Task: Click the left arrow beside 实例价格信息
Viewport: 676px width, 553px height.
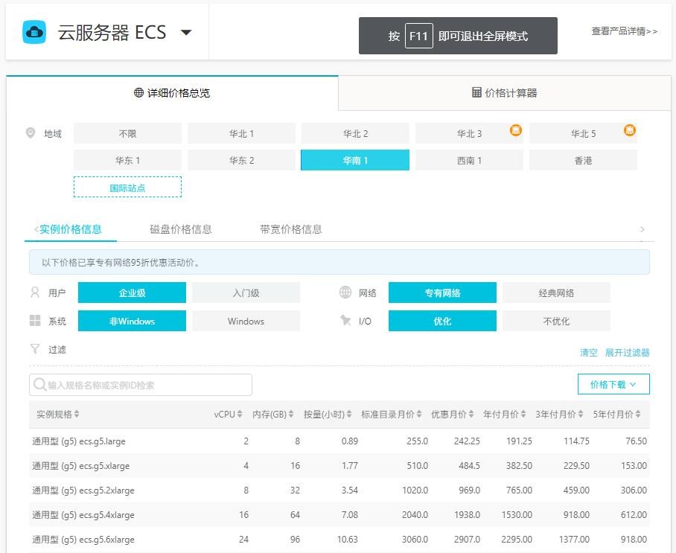Action: (36, 229)
